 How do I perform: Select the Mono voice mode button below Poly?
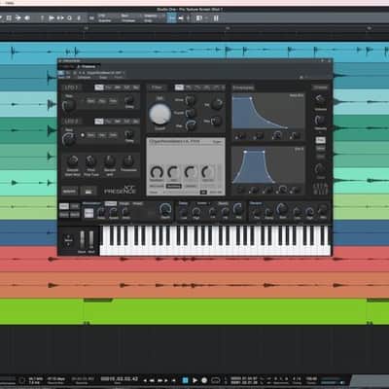(x=321, y=148)
